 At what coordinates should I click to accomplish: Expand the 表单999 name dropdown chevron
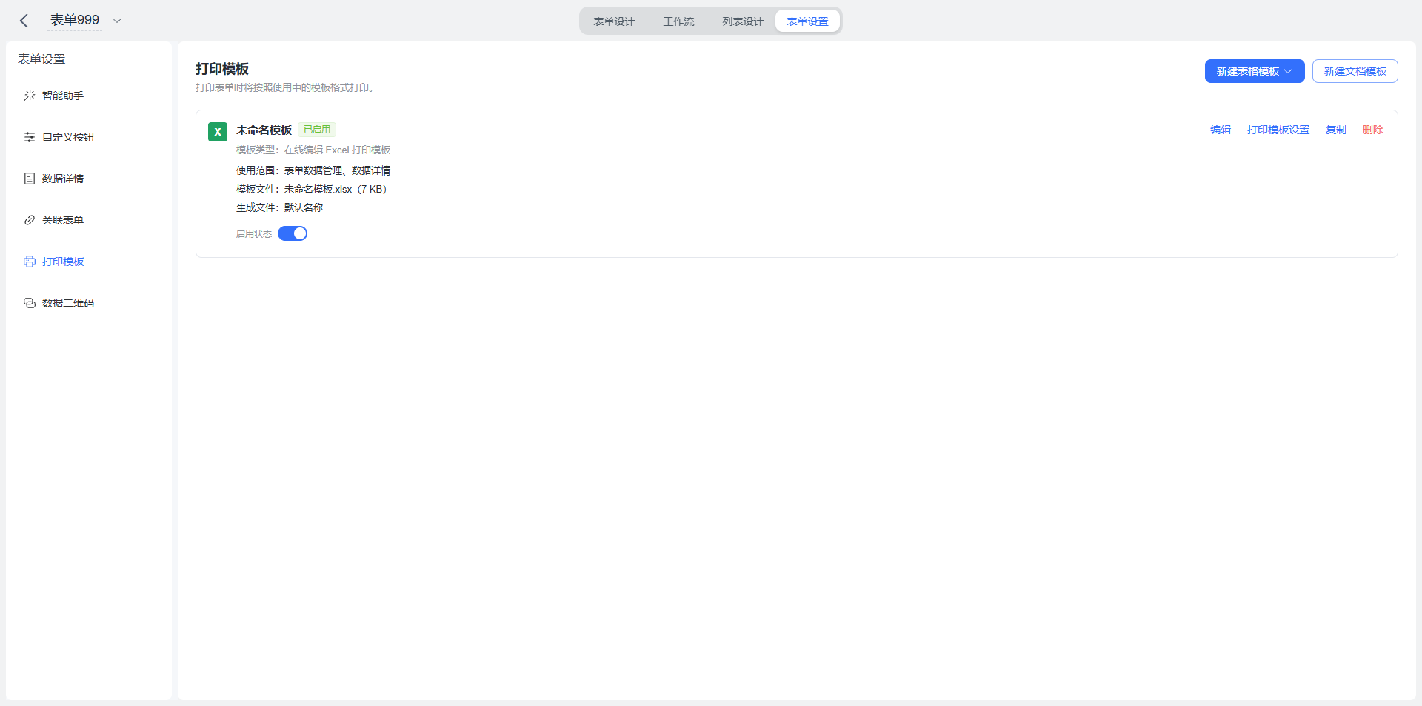point(117,21)
